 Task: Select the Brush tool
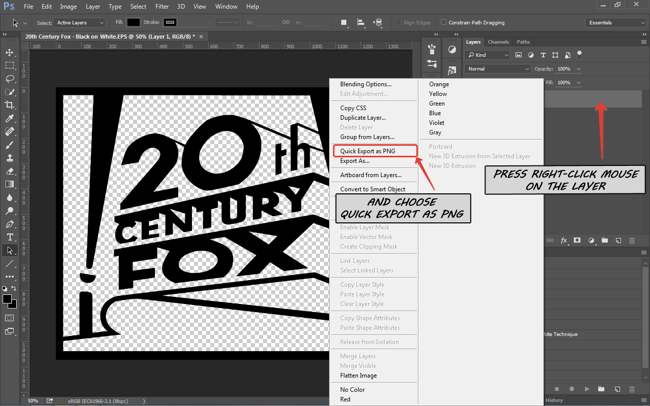click(10, 145)
